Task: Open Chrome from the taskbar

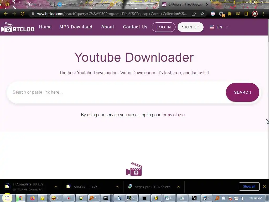Action: [x=20, y=198]
